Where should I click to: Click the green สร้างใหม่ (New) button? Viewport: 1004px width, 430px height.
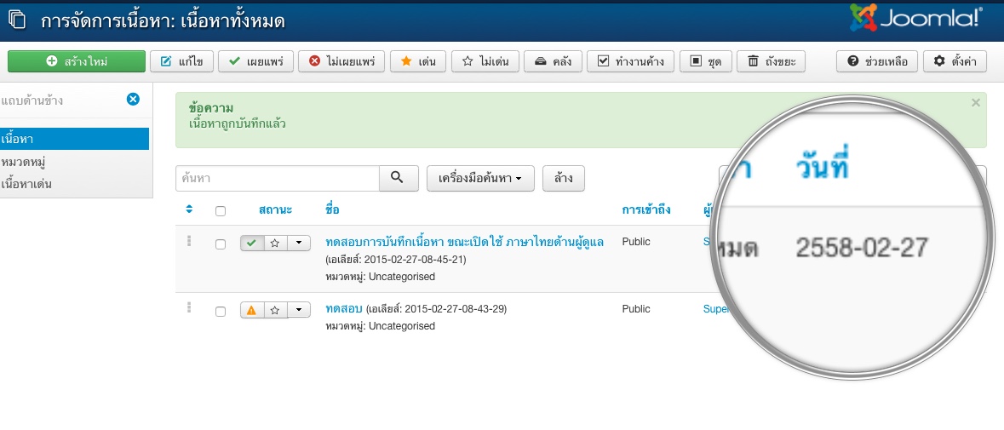click(x=77, y=61)
